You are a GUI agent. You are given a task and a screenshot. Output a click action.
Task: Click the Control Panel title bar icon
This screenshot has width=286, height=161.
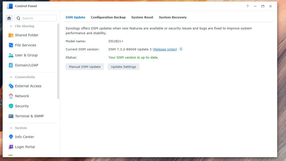click(10, 6)
